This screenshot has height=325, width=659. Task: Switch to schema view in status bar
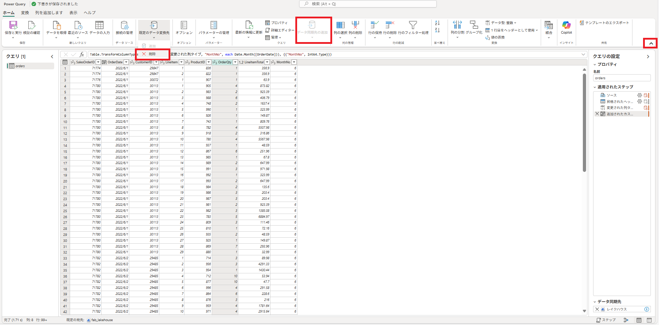pyautogui.click(x=649, y=320)
